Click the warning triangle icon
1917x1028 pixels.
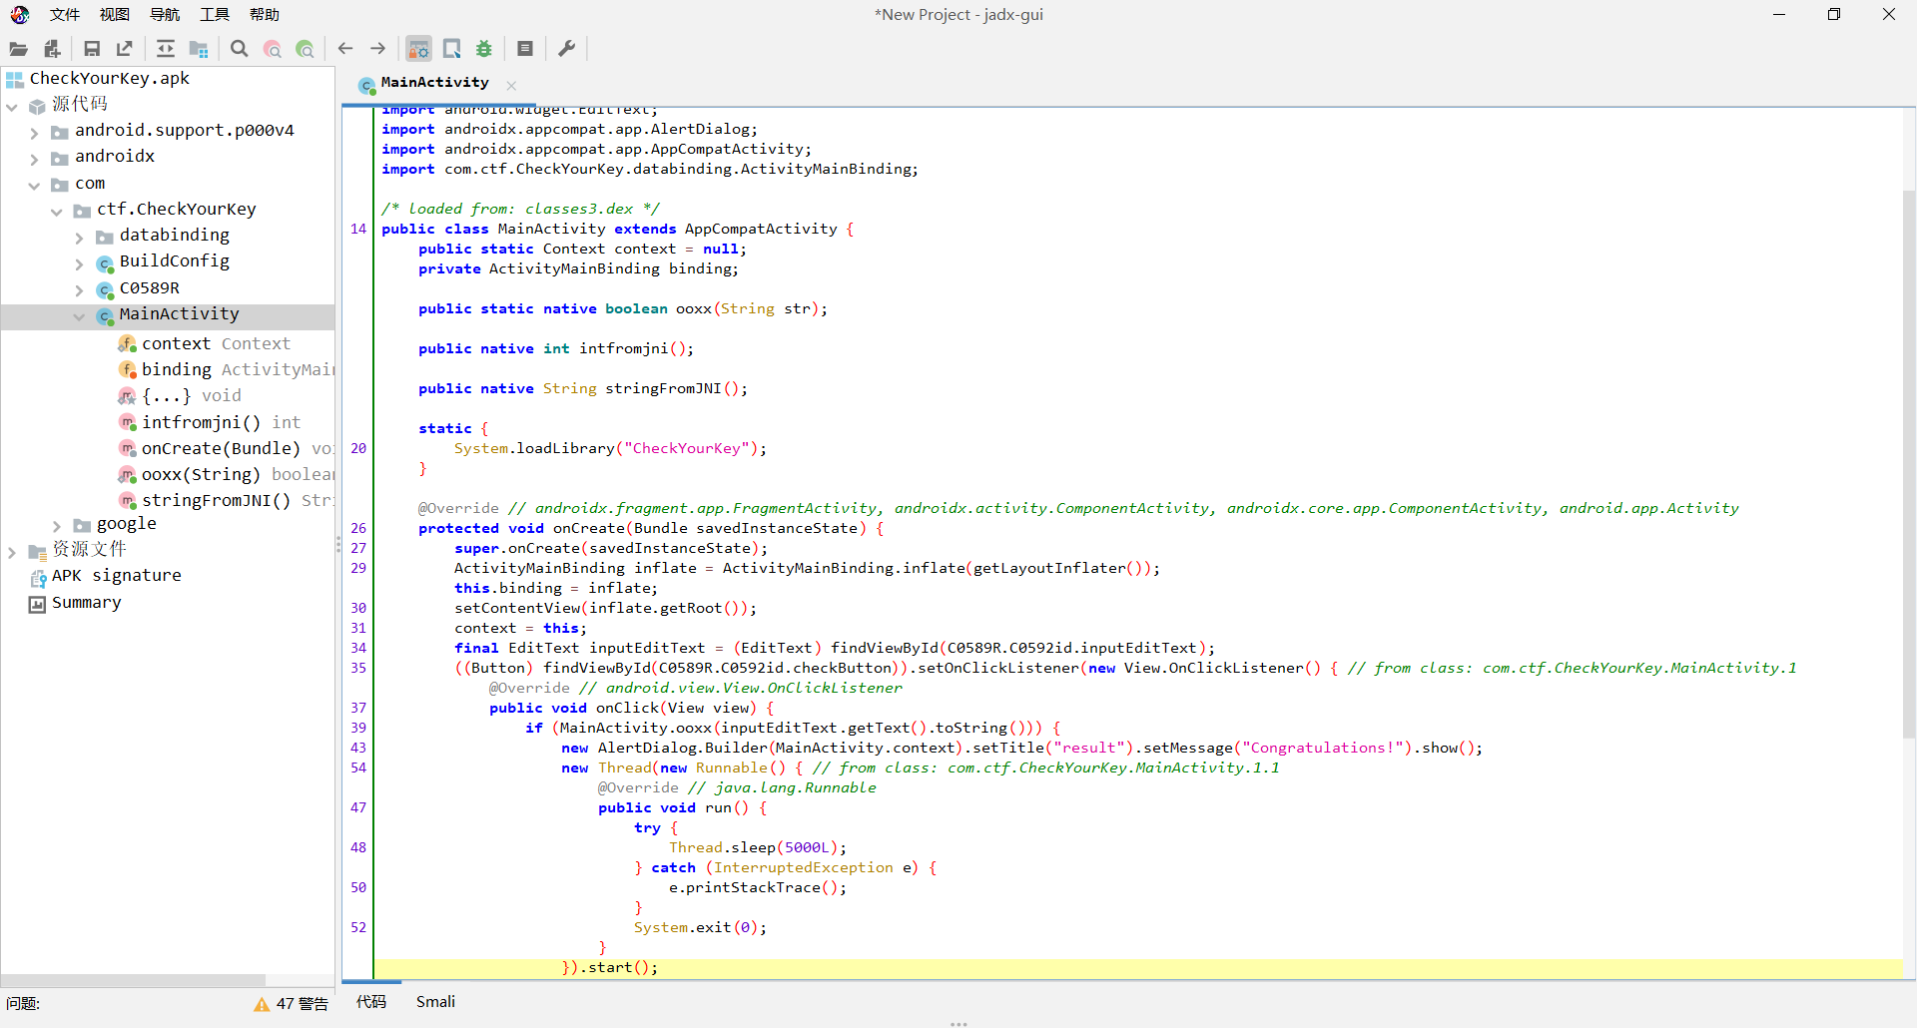tap(262, 1004)
